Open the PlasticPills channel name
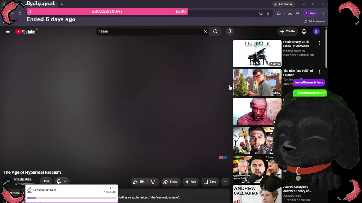362x203 pixels. (x=23, y=179)
